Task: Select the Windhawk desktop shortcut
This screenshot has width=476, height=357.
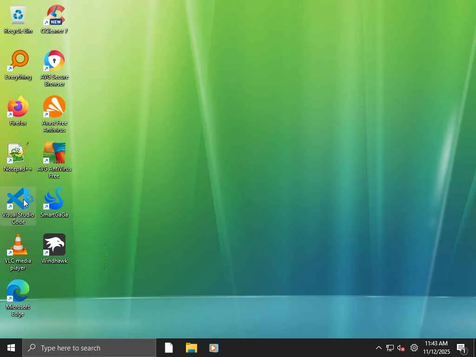Action: click(x=54, y=249)
